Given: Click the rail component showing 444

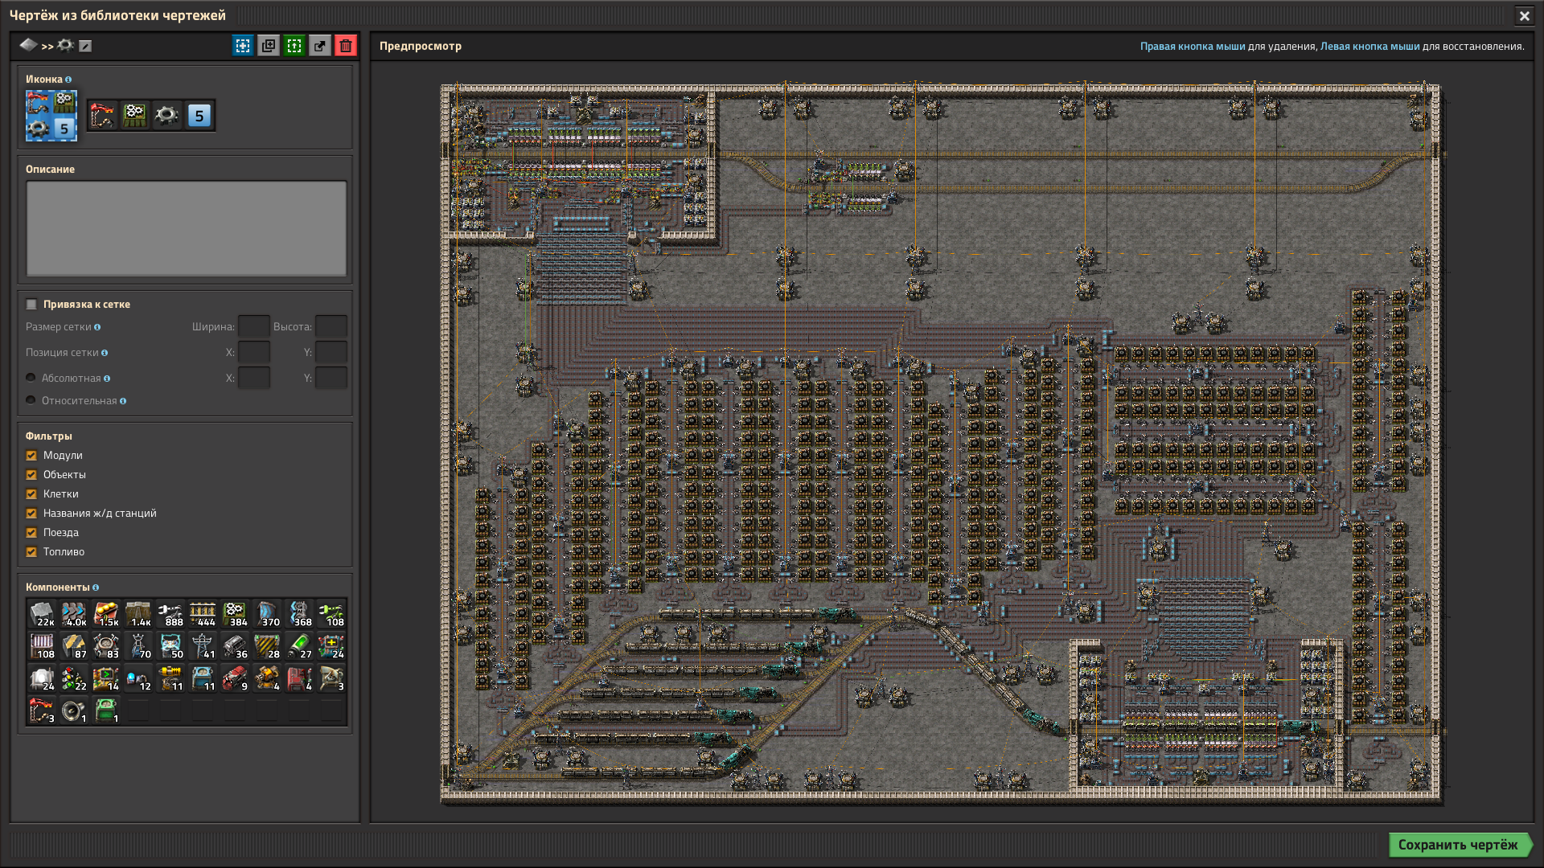Looking at the screenshot, I should tap(203, 614).
